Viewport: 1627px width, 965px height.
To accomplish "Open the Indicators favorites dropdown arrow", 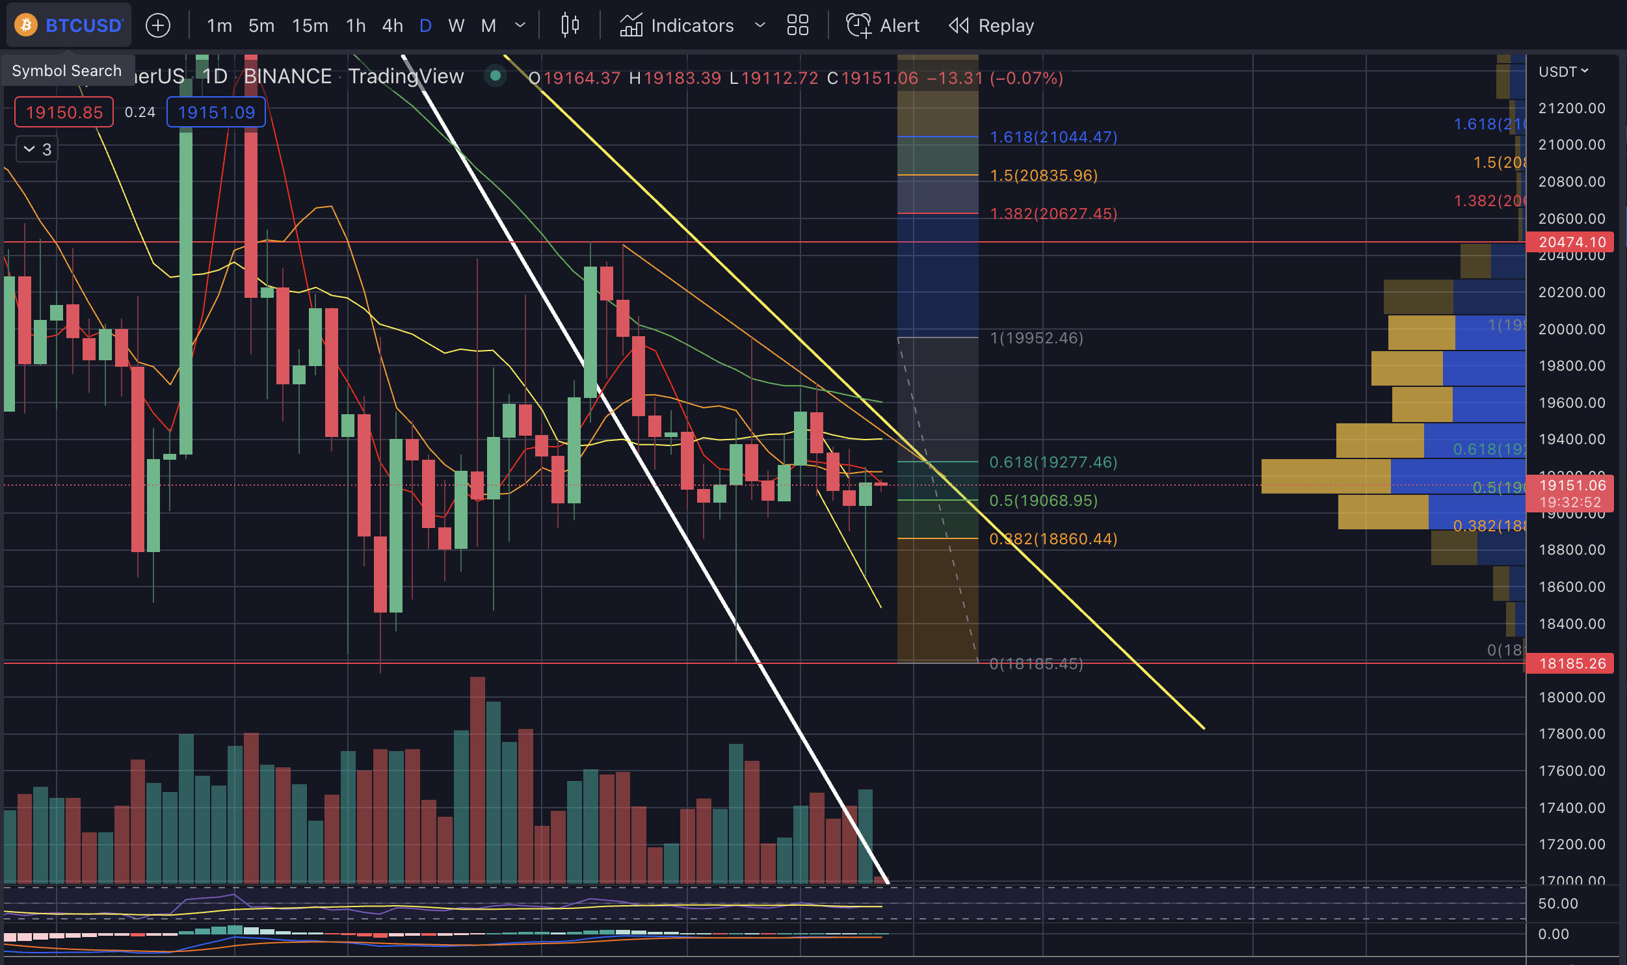I will click(760, 25).
